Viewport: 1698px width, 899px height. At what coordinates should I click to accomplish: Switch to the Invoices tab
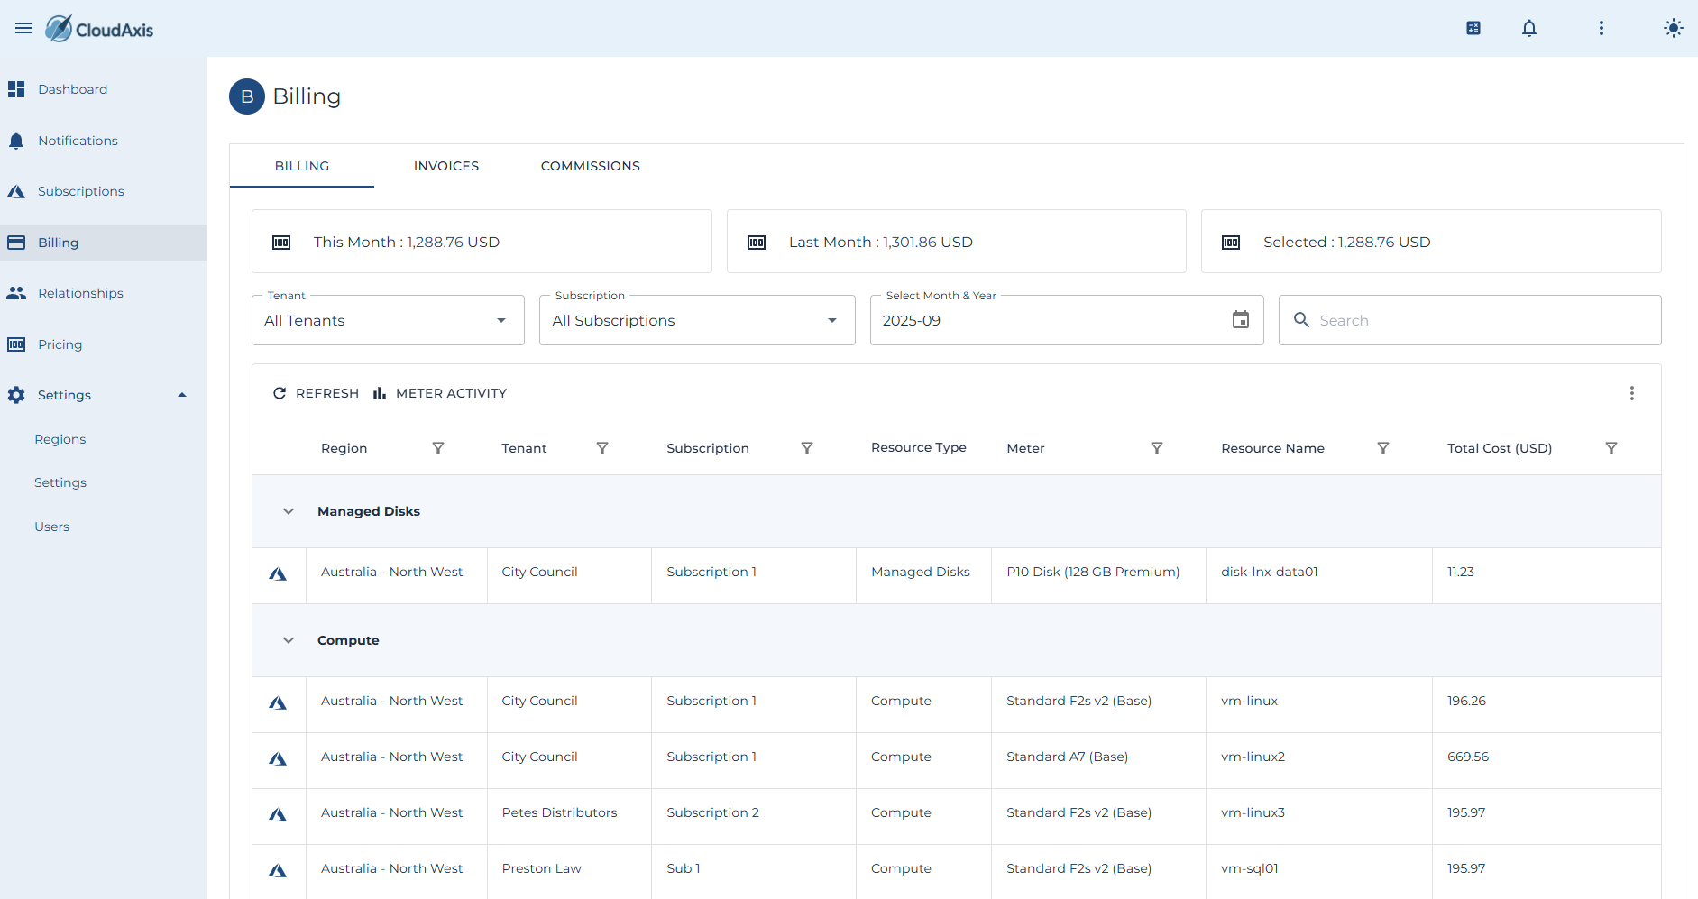[x=446, y=166]
